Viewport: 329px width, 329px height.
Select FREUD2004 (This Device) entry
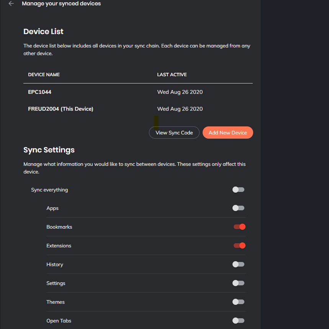[x=61, y=109]
